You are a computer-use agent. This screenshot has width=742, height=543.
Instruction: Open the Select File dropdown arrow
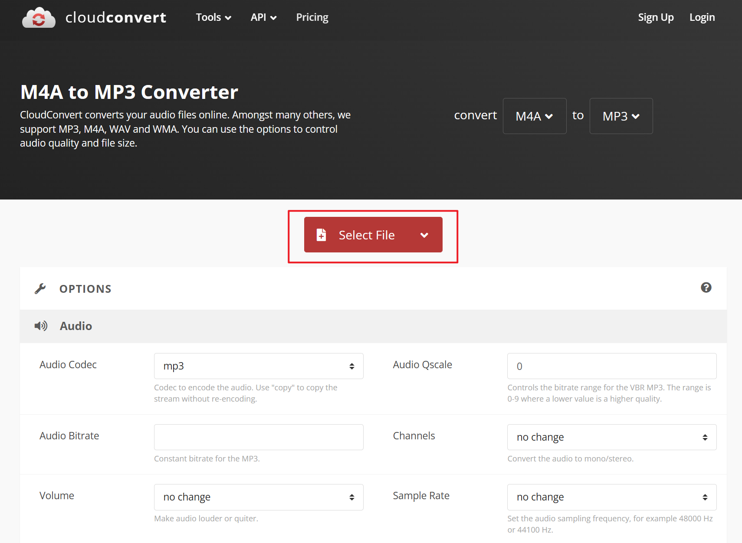(424, 235)
